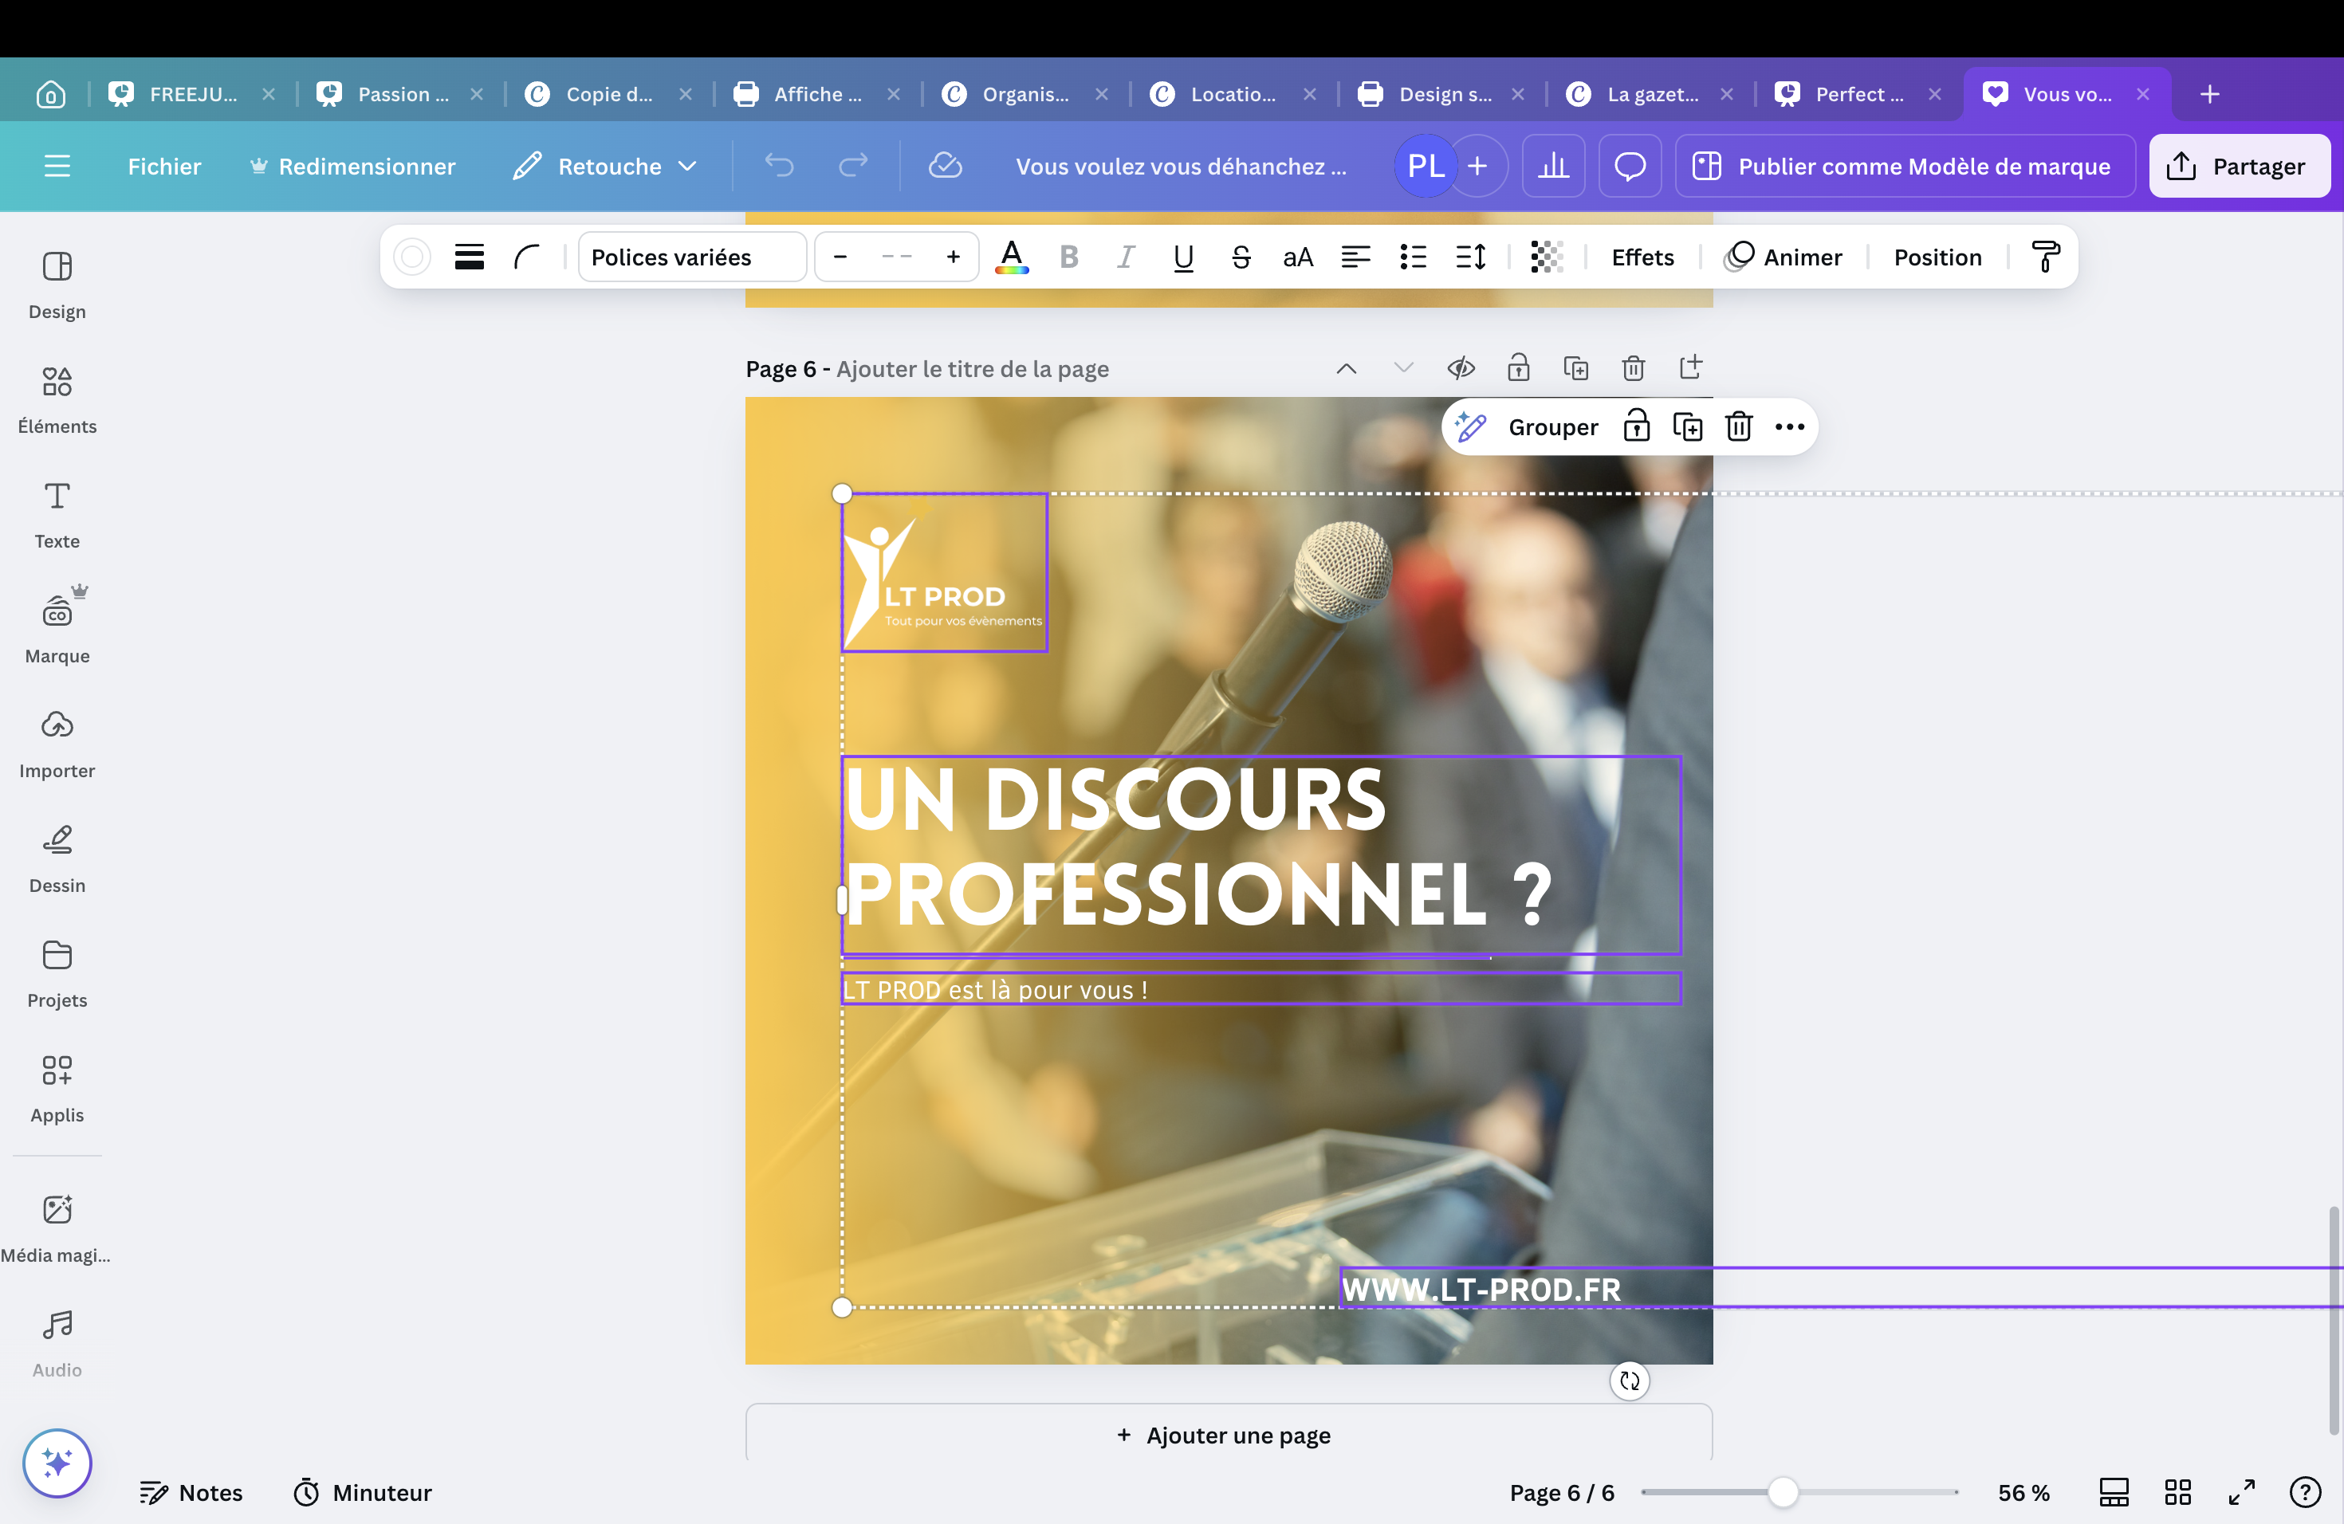Delete page 6 with trash icon

pos(1633,368)
